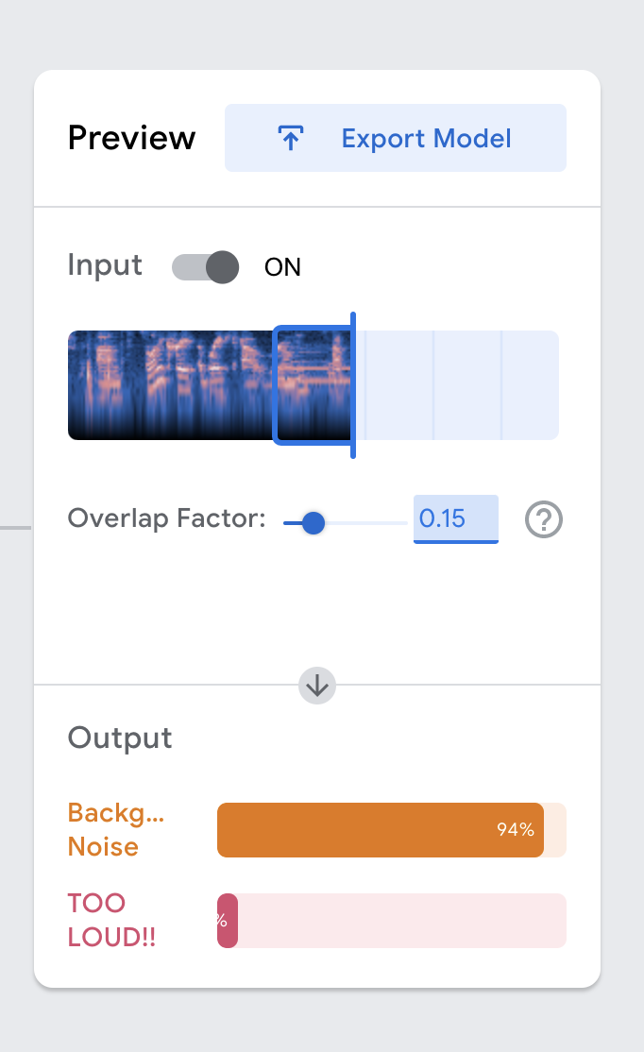Click the ON label beside Input switch

pyautogui.click(x=282, y=267)
